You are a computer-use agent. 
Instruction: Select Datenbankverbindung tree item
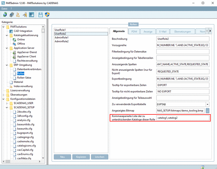click(29, 69)
